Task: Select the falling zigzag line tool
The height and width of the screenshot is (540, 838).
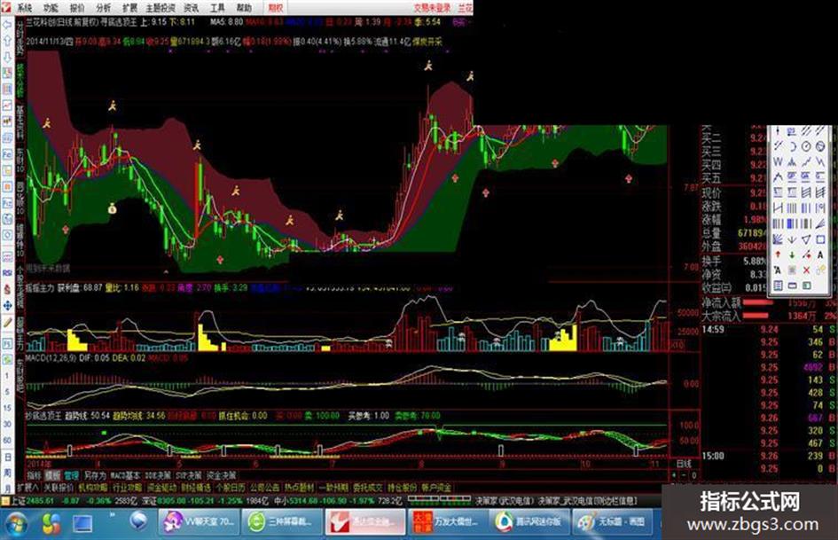Action: click(x=820, y=161)
